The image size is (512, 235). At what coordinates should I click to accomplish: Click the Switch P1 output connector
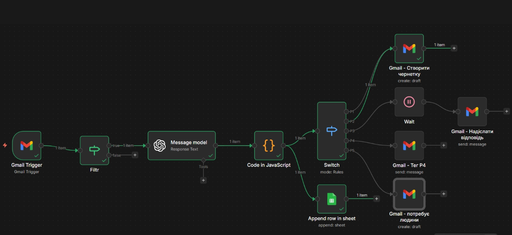[346, 111]
